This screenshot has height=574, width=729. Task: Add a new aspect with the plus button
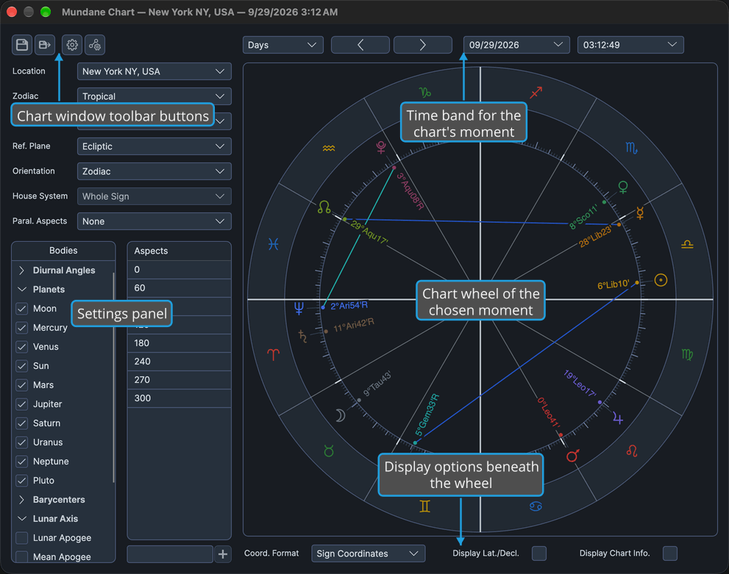point(223,554)
